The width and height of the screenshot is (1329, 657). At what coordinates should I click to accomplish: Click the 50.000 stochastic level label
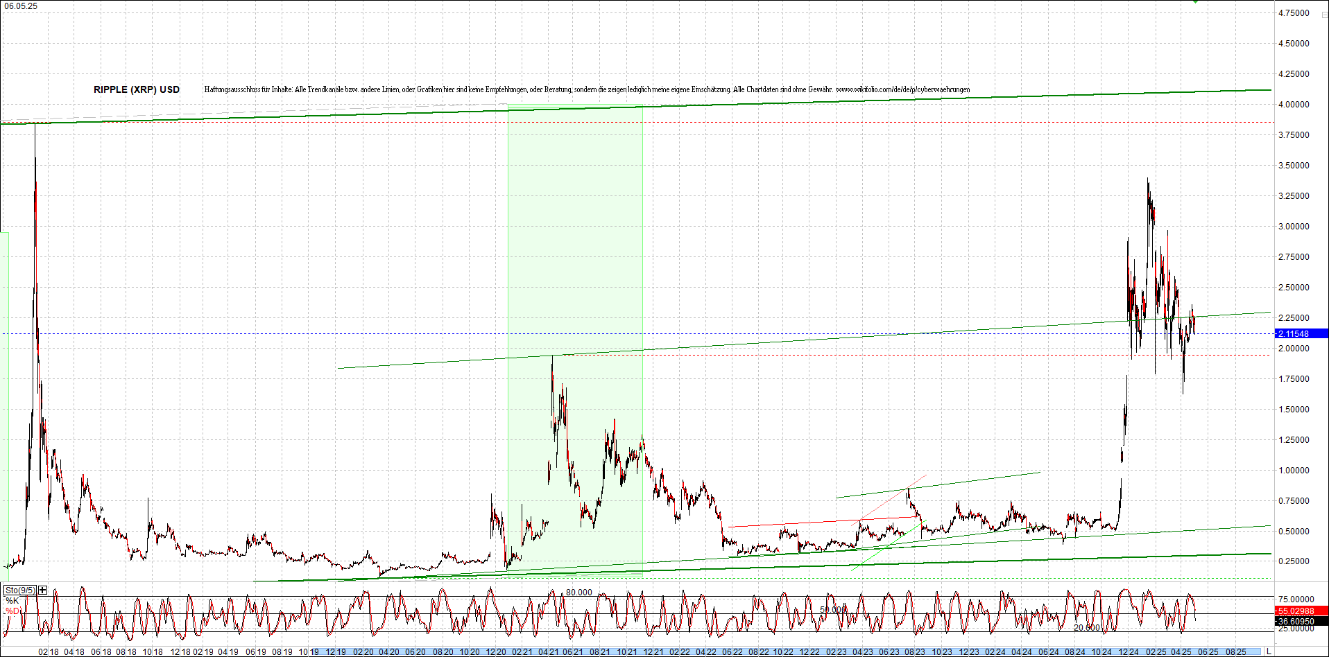point(834,608)
